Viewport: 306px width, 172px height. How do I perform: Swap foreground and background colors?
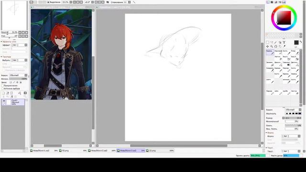click(x=301, y=42)
